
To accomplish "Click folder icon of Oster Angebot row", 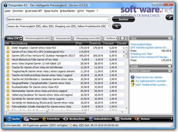I will coord(8,48).
